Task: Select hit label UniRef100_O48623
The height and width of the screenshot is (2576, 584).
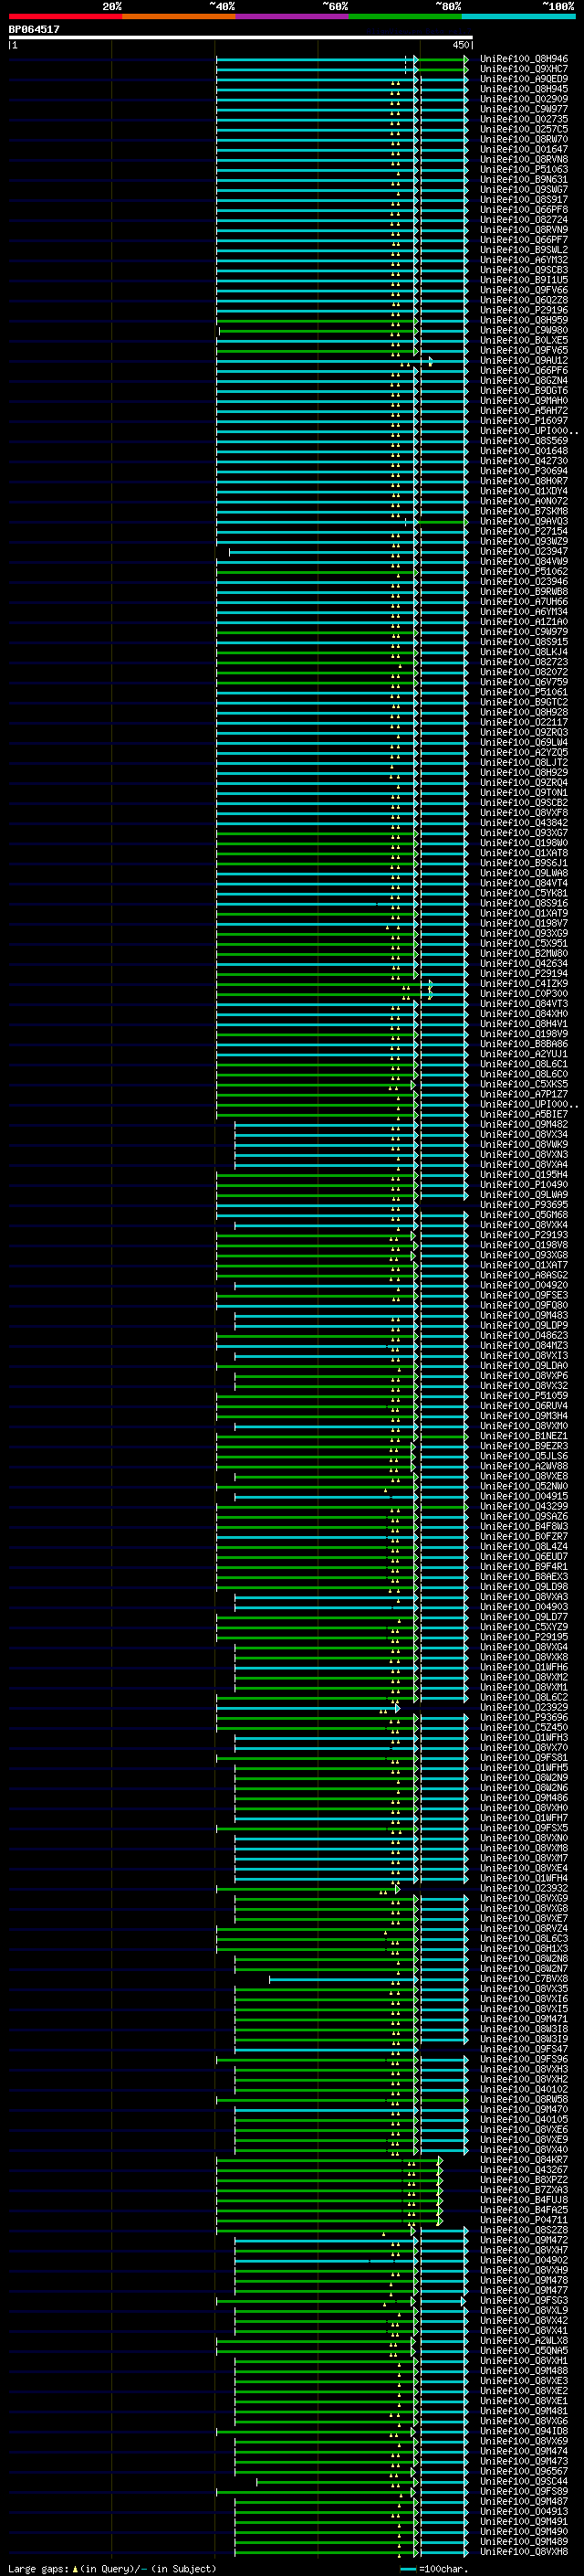Action: pyautogui.click(x=523, y=1335)
